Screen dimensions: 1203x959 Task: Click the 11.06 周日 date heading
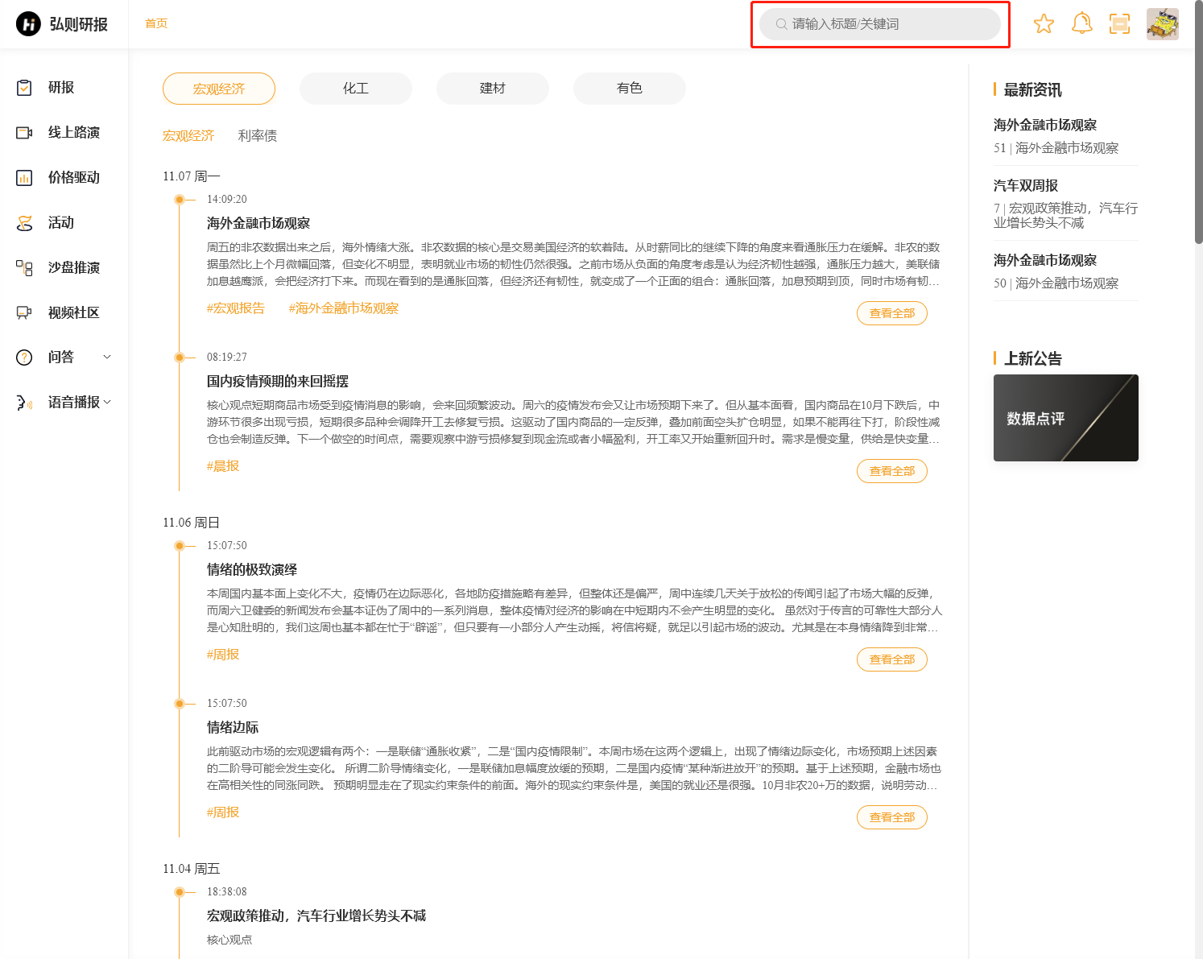click(192, 523)
